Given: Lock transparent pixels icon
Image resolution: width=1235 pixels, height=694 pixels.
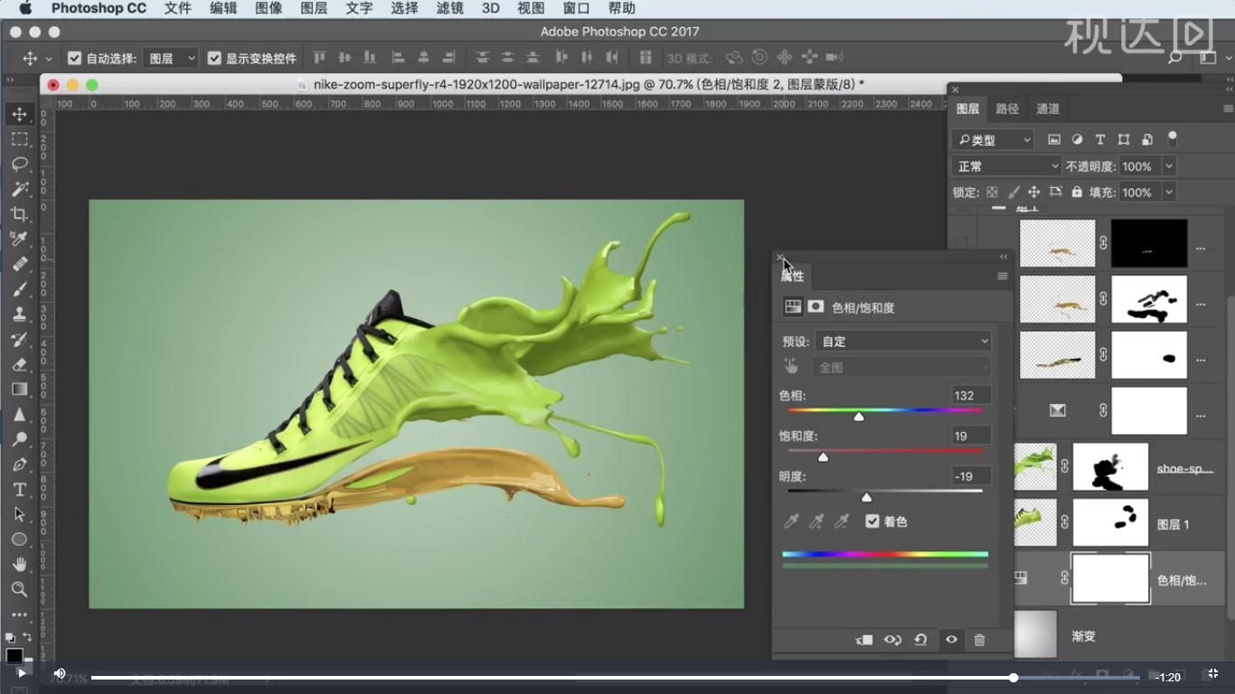Looking at the screenshot, I should coord(992,192).
